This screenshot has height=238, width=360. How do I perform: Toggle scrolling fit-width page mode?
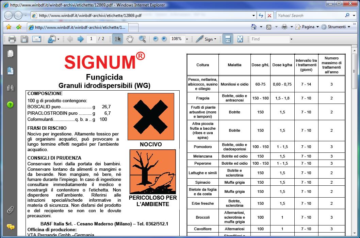click(228, 39)
